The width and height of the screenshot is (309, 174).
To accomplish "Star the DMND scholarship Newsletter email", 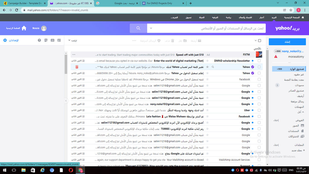I will pos(207,61).
